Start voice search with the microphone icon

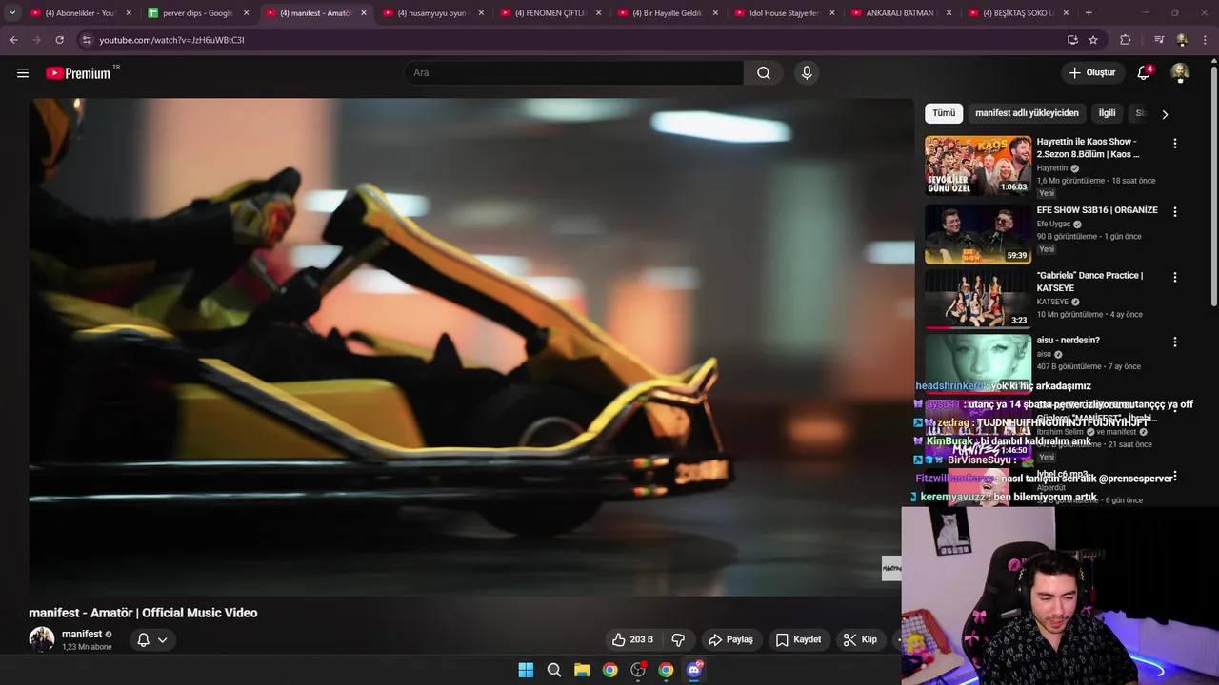807,73
